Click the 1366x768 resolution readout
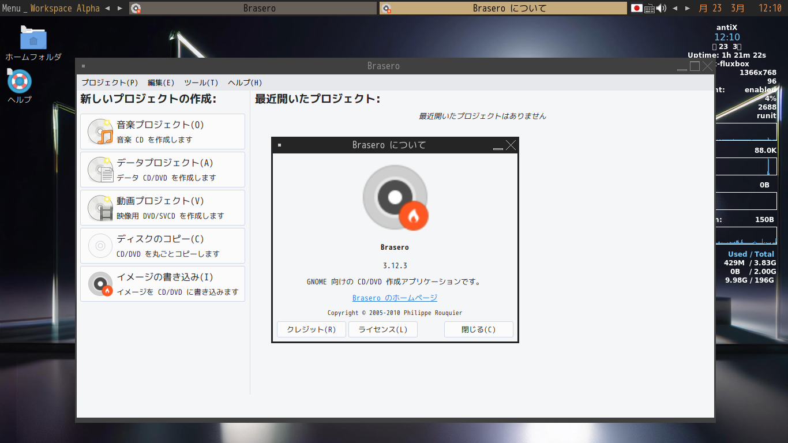The image size is (788, 443). click(758, 72)
